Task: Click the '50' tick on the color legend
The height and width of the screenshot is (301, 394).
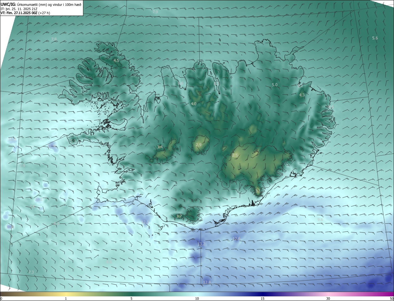Action: (x=392, y=299)
